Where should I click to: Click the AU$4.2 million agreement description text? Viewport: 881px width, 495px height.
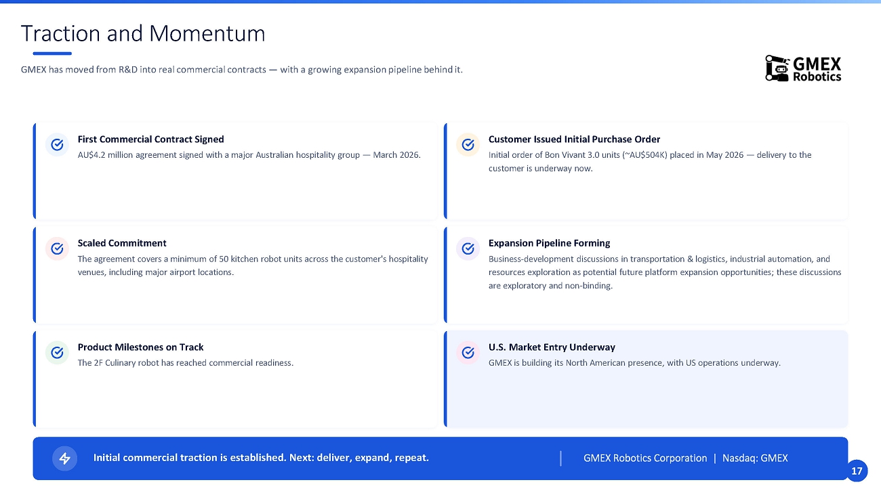click(249, 155)
